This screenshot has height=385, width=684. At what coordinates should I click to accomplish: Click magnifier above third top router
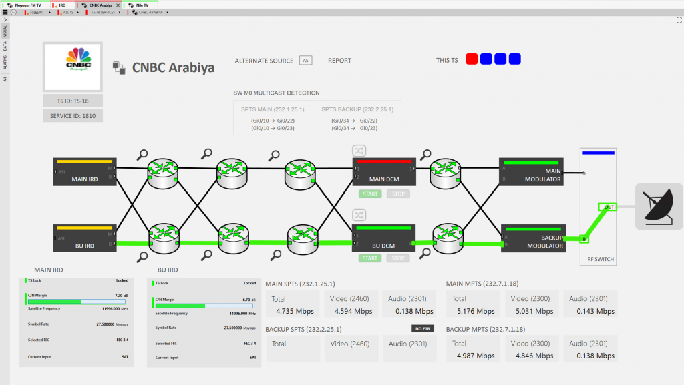pyautogui.click(x=274, y=155)
